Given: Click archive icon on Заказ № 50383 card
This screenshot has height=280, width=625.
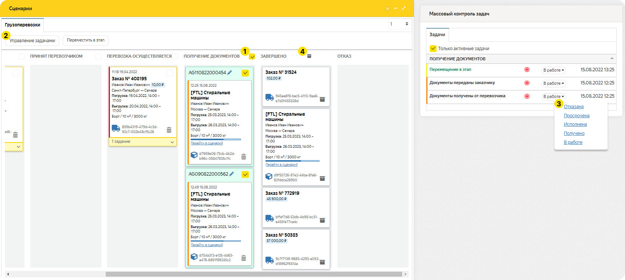Looking at the screenshot, I should click(x=322, y=262).
